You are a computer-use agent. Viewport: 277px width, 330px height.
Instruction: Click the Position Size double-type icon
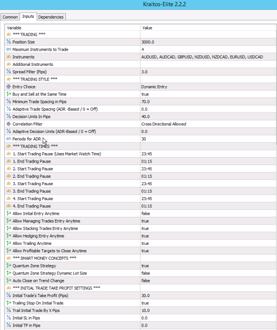9,42
